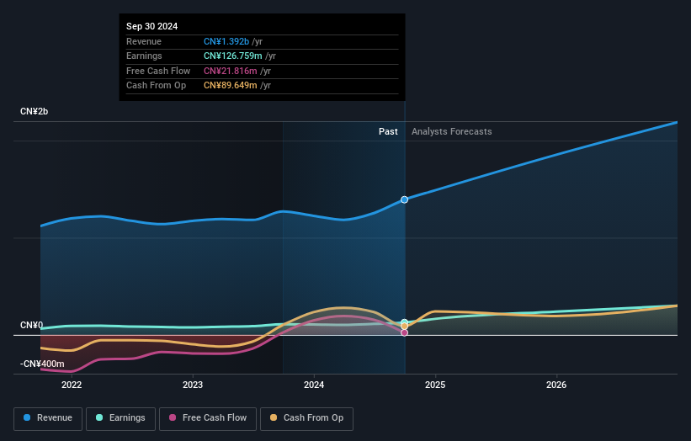Click the 2025 x-axis label
This screenshot has height=441, width=691.
(435, 385)
